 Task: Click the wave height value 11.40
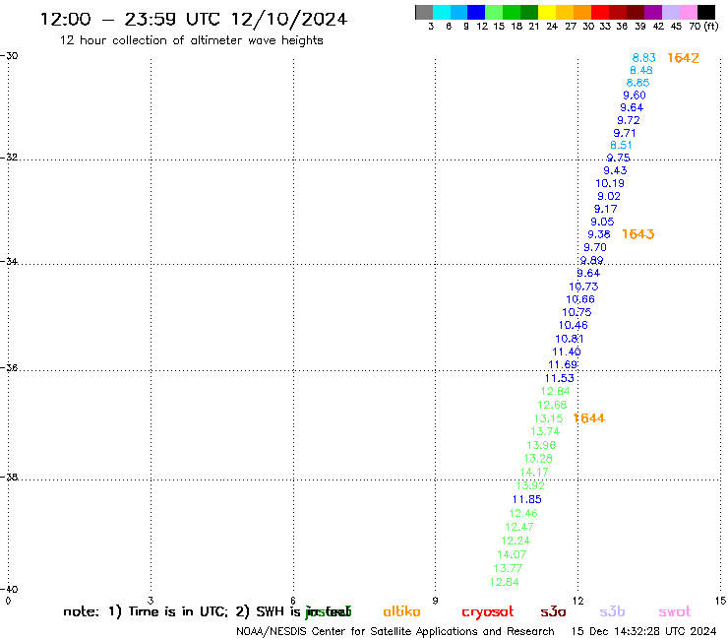coord(567,352)
